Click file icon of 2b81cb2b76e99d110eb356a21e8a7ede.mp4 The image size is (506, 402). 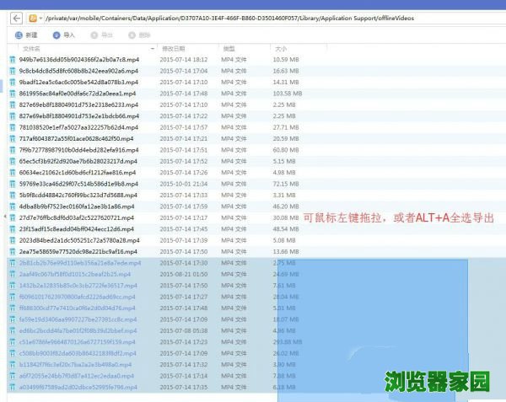point(13,263)
